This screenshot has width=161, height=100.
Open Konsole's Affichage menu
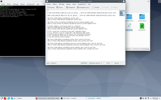point(16,4)
